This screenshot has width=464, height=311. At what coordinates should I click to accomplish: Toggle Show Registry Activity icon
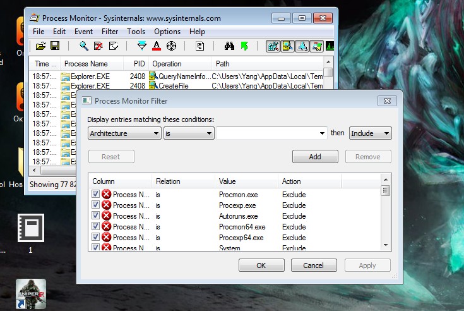point(273,46)
